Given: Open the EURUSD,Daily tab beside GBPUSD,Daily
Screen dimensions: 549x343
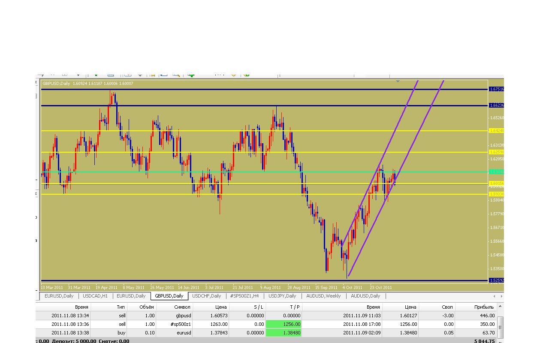Looking at the screenshot, I should [x=131, y=296].
